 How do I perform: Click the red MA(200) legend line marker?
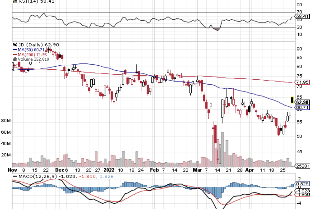(x=15, y=54)
